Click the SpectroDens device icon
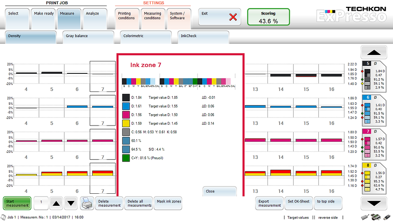This screenshot has width=393, height=221. point(376,217)
